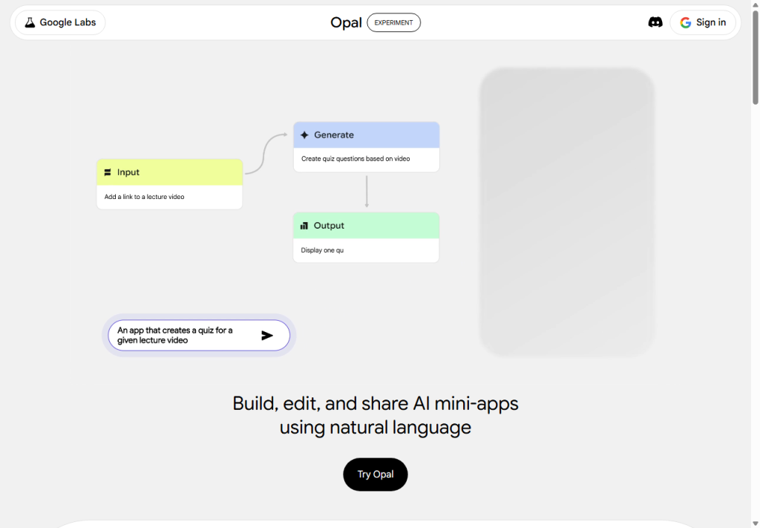Select the Generate node header

[x=366, y=135]
